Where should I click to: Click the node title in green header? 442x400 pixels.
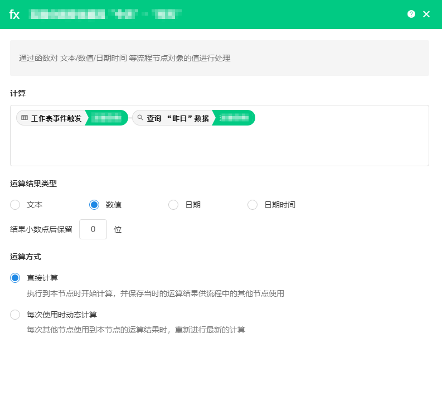(x=106, y=15)
